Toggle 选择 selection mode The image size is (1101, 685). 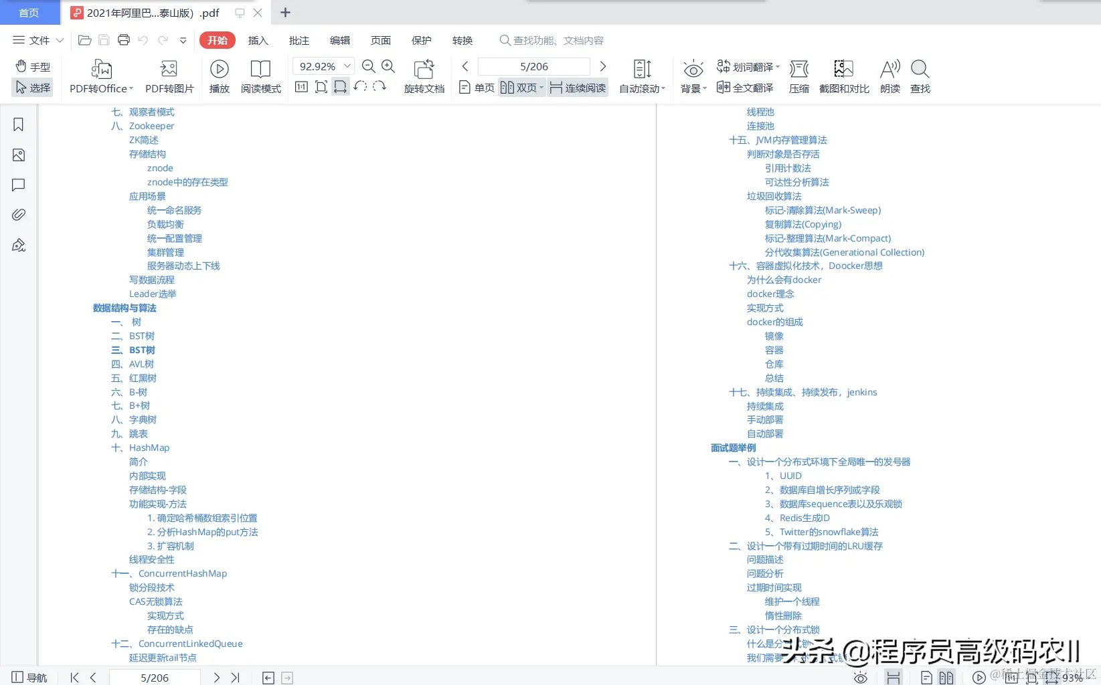pyautogui.click(x=32, y=87)
